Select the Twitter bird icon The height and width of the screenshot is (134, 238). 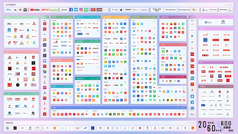point(76,10)
